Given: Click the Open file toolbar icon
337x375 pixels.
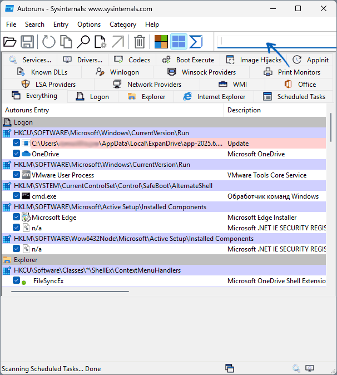Looking at the screenshot, I should (10, 42).
